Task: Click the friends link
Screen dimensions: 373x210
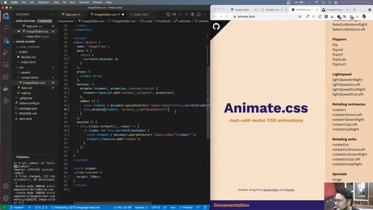Action: 290,190
